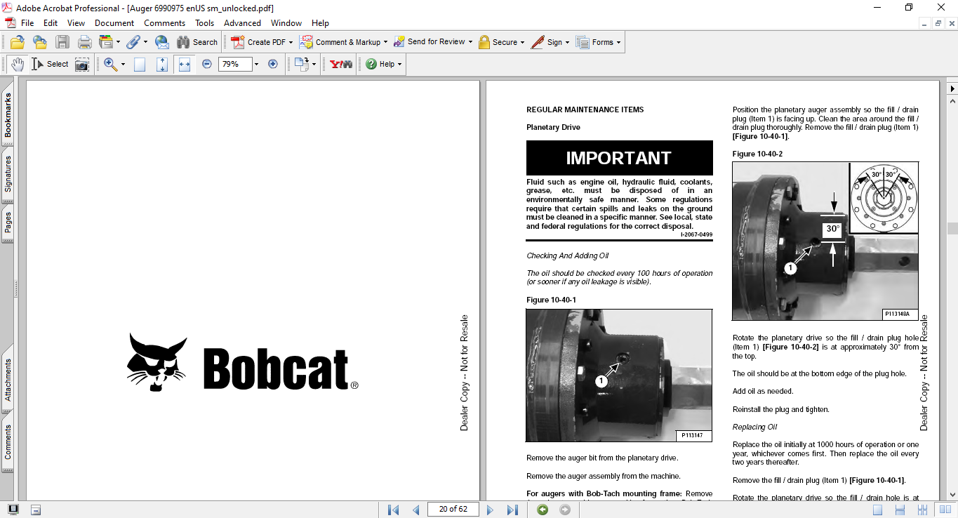Open a file with the Open folder icon
Screen dimensions: 958x518
tap(17, 42)
